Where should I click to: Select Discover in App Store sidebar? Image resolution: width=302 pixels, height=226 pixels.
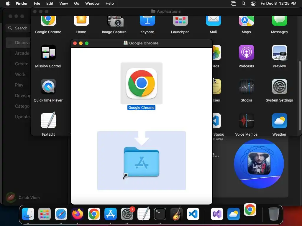pos(18,43)
